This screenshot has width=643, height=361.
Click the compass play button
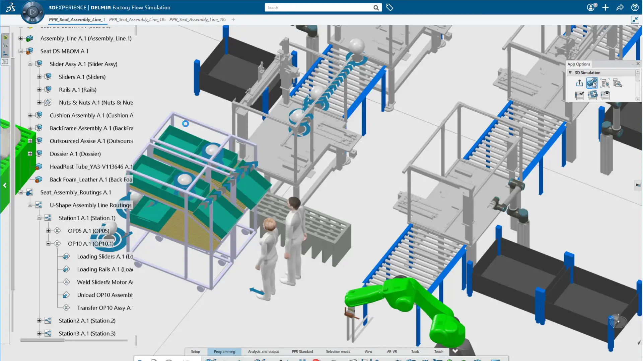click(32, 12)
